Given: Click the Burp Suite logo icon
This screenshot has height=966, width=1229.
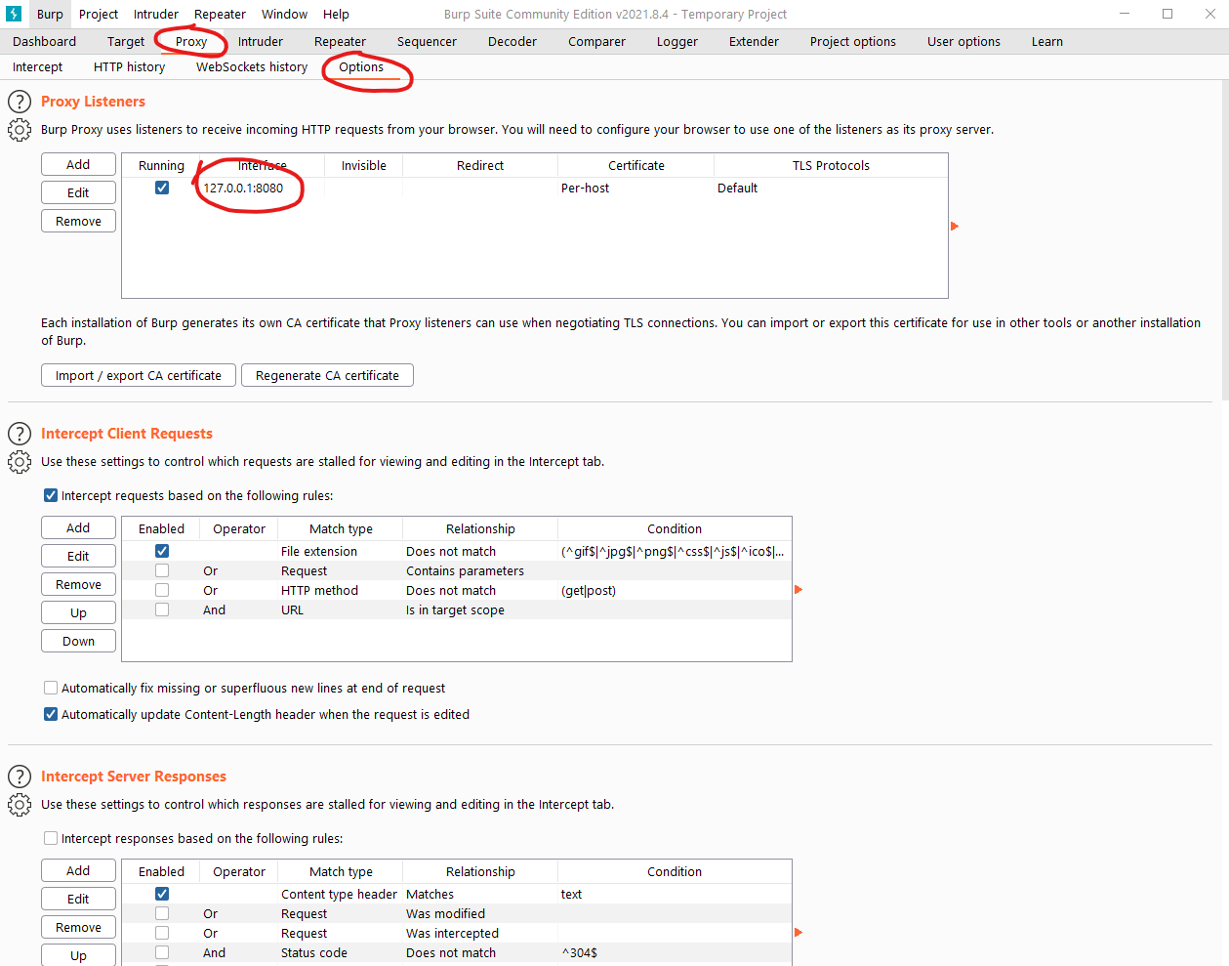Looking at the screenshot, I should coord(14,14).
